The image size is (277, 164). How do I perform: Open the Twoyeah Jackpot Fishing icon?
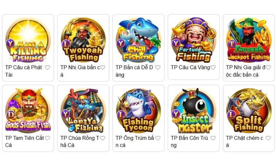point(249,40)
